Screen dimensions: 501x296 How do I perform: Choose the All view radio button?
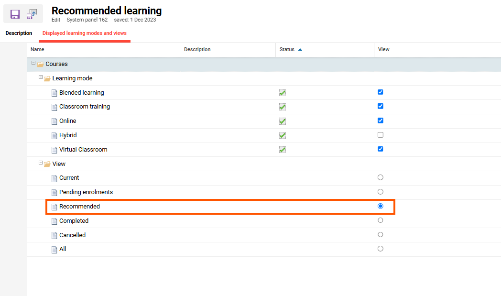381,249
